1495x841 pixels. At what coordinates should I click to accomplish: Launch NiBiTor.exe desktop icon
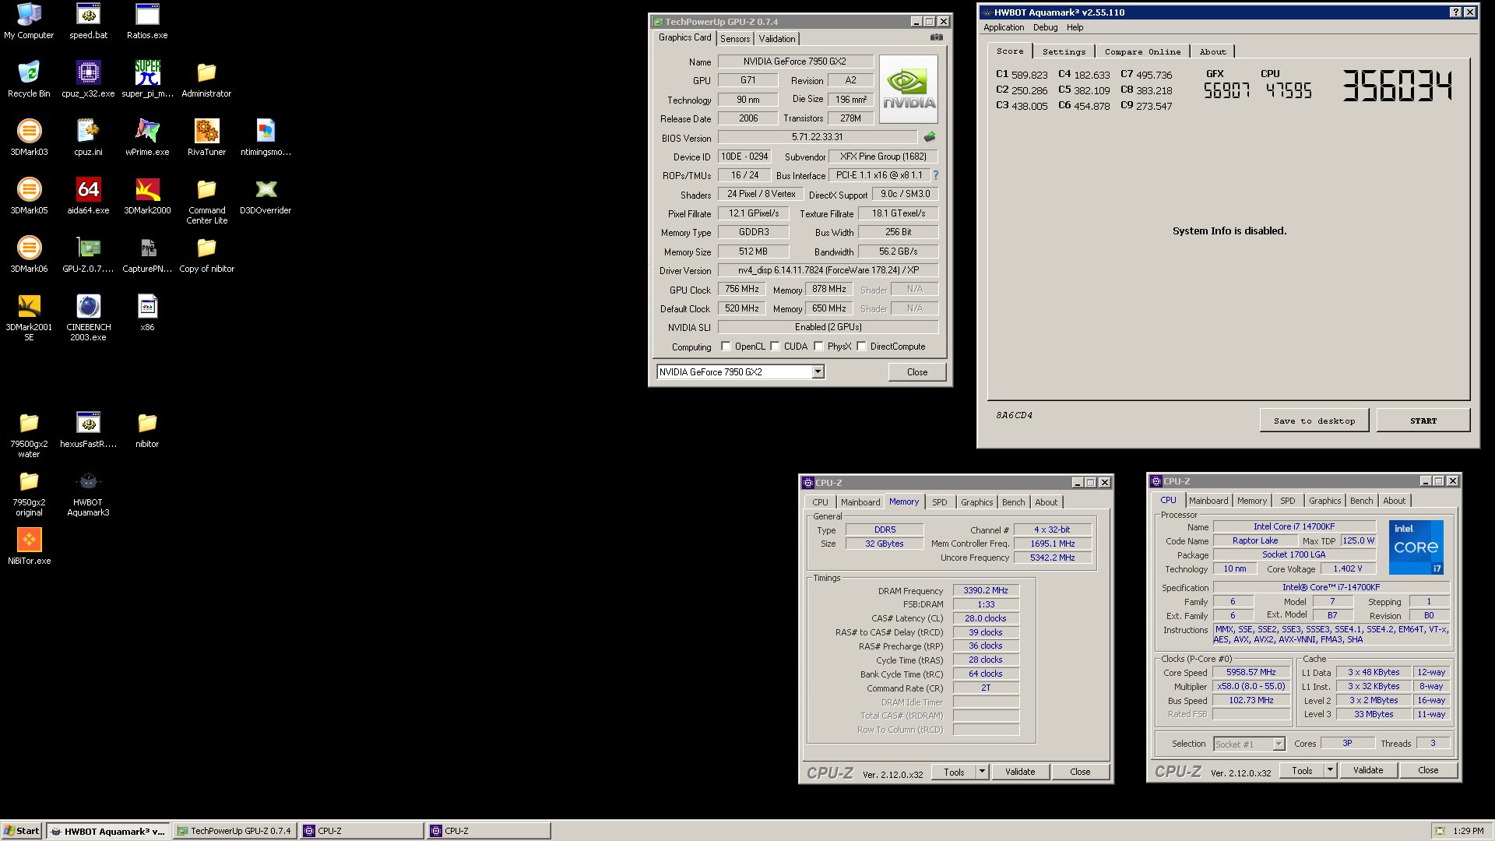(29, 547)
